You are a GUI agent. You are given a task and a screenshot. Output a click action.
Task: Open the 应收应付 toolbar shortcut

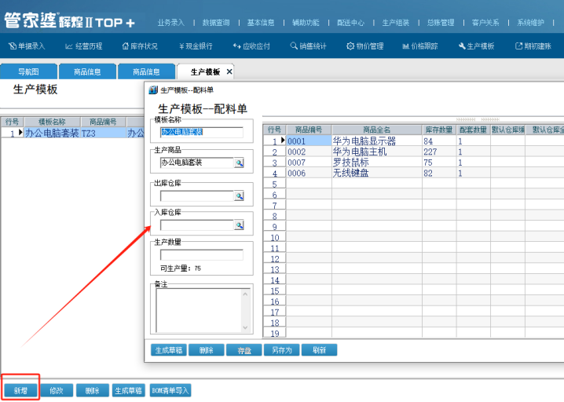(x=251, y=46)
